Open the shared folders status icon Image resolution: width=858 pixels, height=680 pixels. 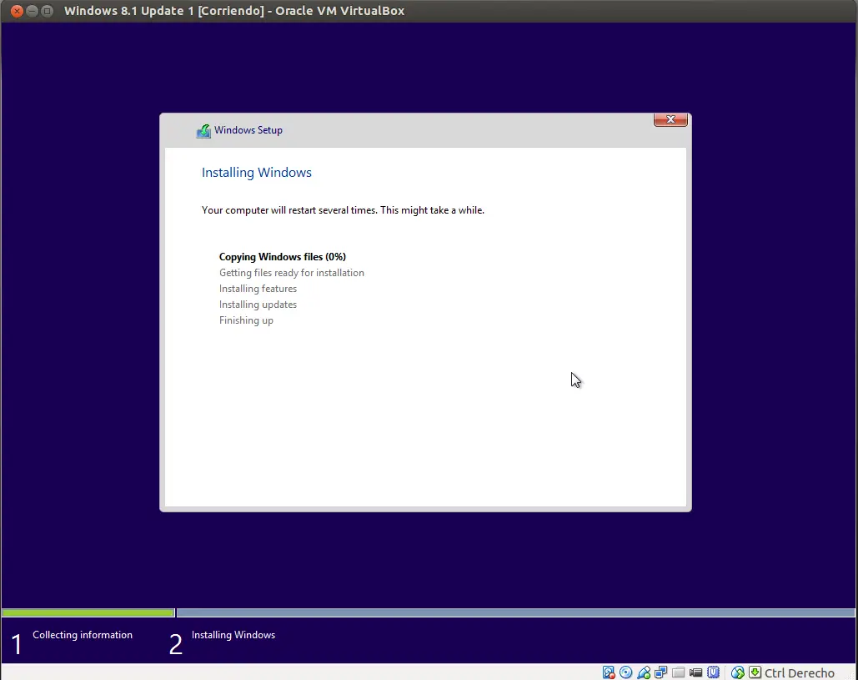(x=679, y=672)
